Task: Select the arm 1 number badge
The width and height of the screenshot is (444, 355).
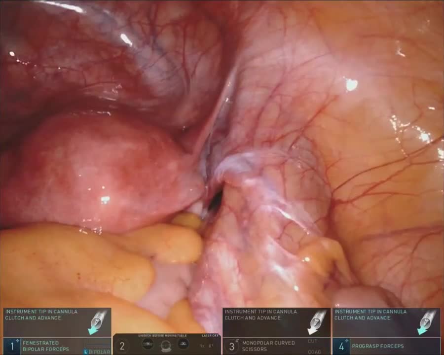Action: [x=12, y=346]
